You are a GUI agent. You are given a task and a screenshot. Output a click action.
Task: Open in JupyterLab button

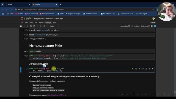(x=125, y=26)
